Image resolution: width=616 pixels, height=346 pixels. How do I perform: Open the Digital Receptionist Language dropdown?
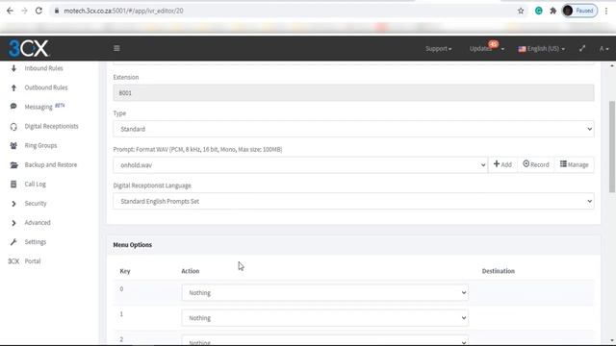(x=353, y=201)
